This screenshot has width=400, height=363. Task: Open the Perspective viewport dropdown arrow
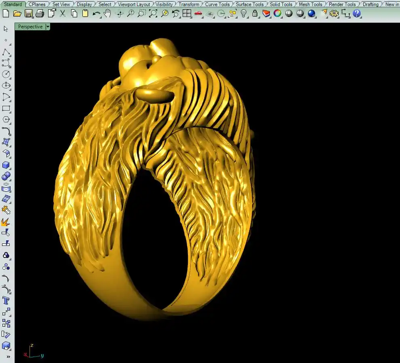point(48,27)
